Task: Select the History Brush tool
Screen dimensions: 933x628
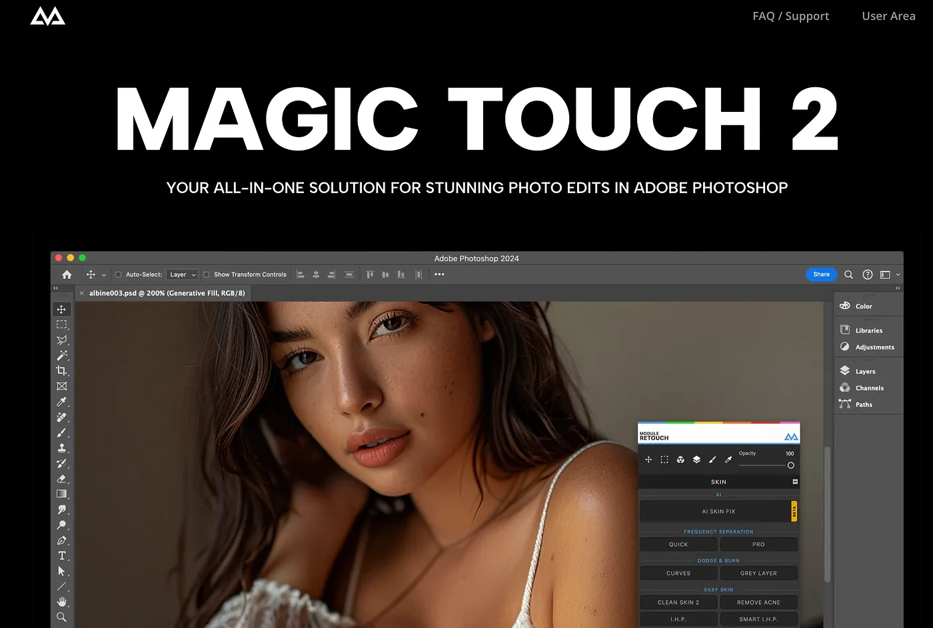Action: [61, 463]
